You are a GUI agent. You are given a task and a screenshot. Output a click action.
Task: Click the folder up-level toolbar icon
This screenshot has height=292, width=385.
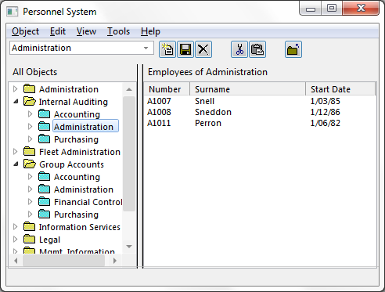[293, 49]
